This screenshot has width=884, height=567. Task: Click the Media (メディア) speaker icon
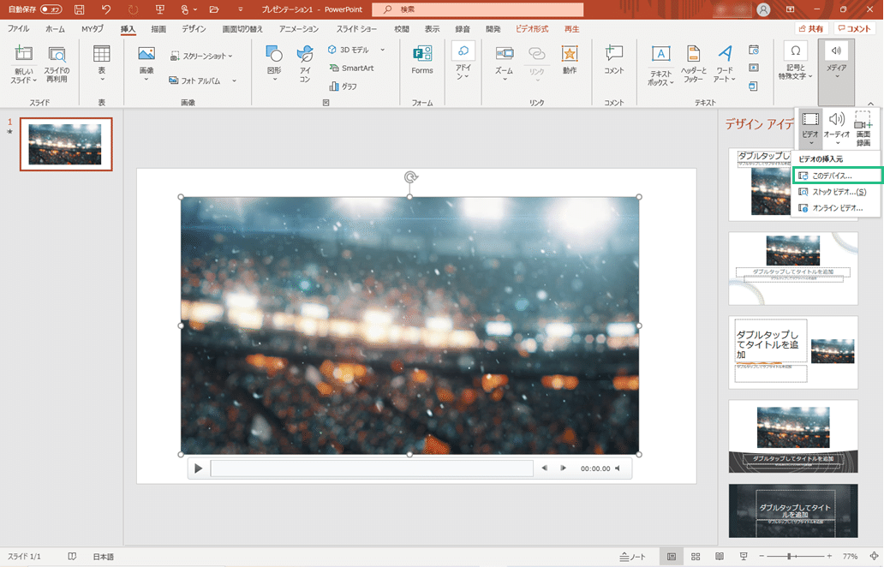tap(836, 51)
